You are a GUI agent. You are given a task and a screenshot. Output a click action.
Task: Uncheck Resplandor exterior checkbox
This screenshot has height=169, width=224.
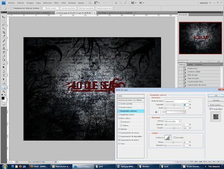[x=119, y=111]
